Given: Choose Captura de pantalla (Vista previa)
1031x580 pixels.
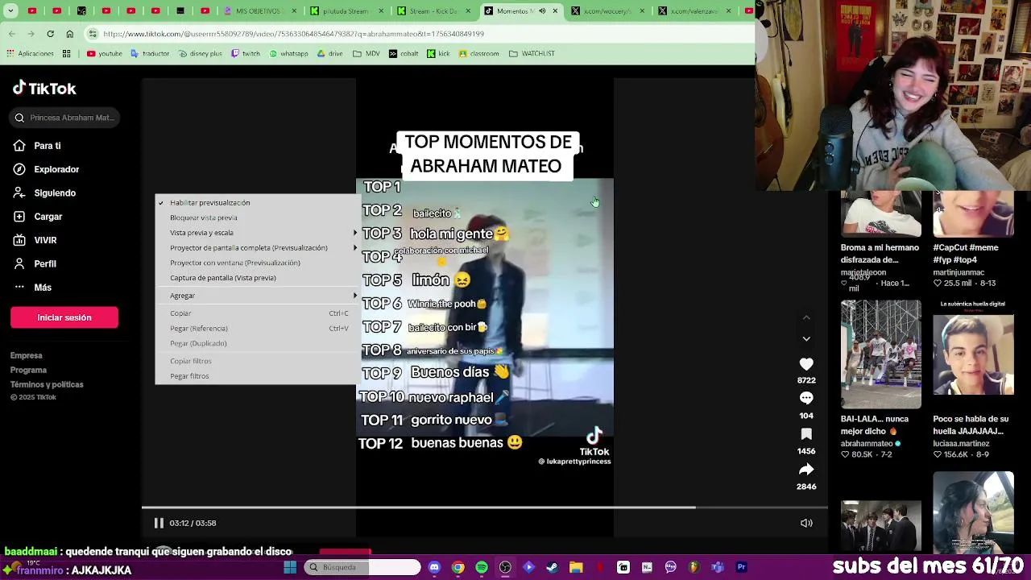Looking at the screenshot, I should coord(256,278).
